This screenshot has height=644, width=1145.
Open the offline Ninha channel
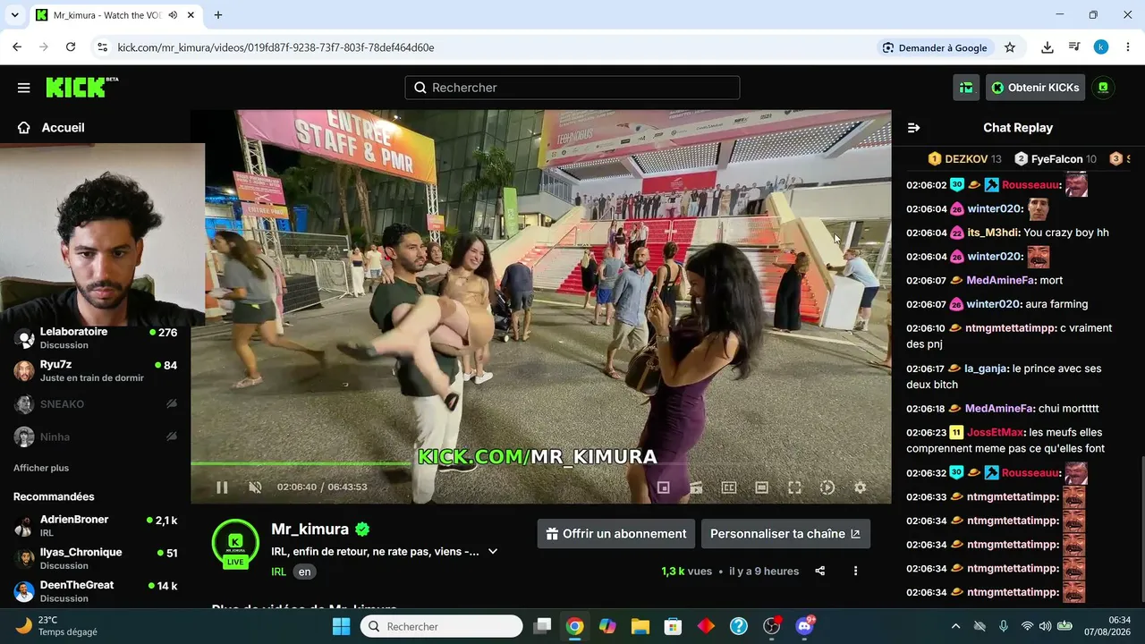(x=96, y=436)
